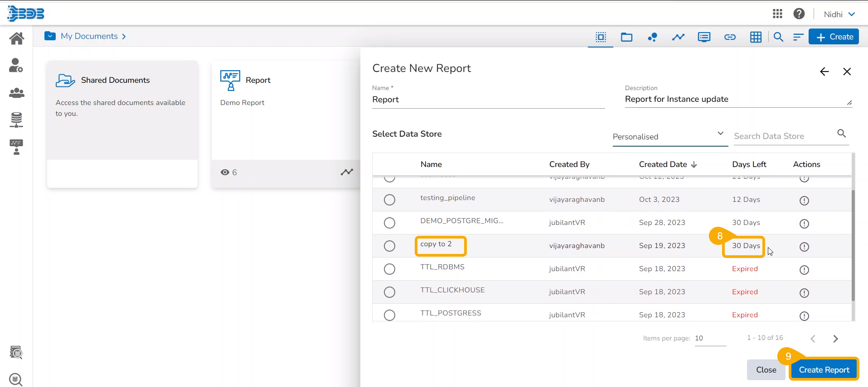The image size is (868, 387).
Task: Click My Documents breadcrumb
Action: pyautogui.click(x=89, y=36)
